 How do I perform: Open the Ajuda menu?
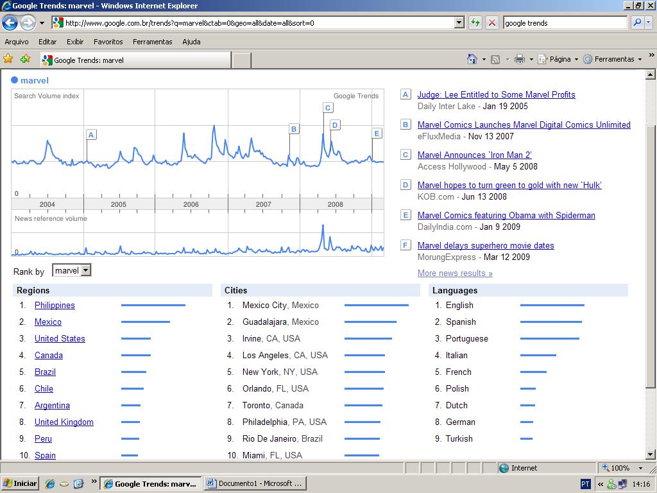[x=191, y=42]
